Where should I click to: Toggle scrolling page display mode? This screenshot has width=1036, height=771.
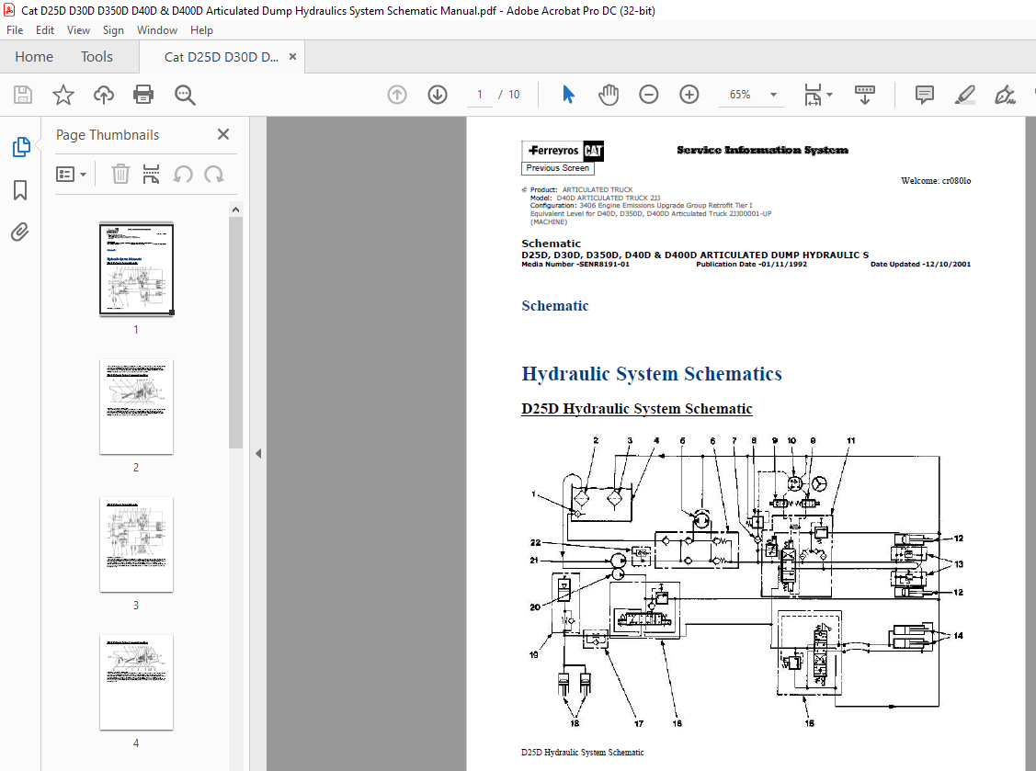pos(865,96)
